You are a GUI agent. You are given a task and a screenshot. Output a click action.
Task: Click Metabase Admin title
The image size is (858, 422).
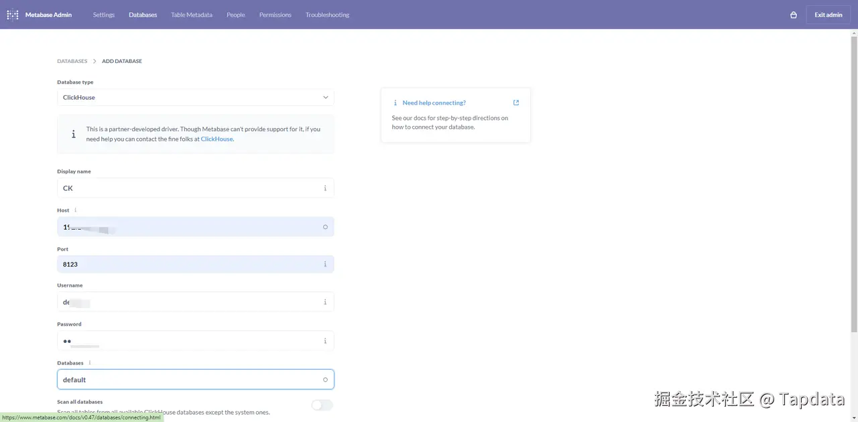tap(48, 15)
